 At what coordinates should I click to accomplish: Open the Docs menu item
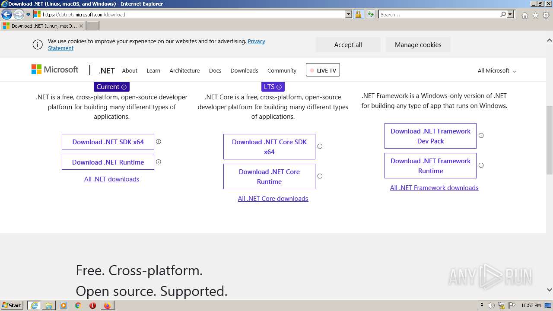(x=215, y=70)
